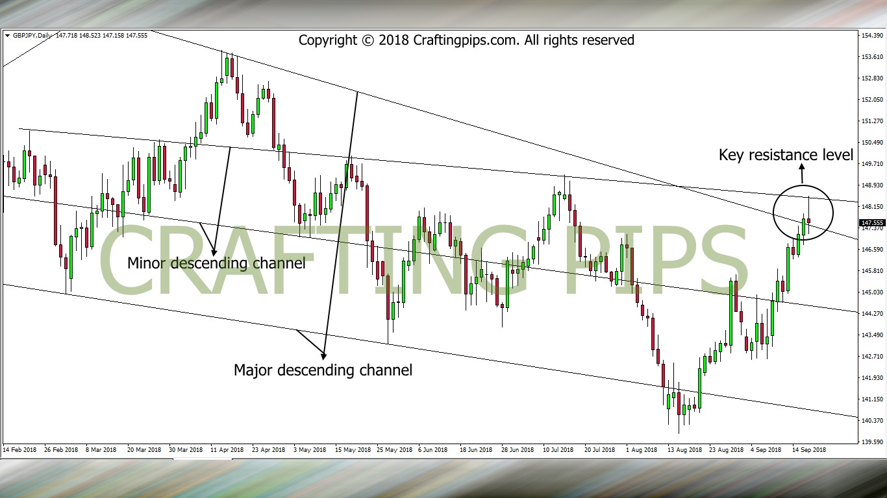Click the 152.830 price axis value
Image resolution: width=887 pixels, height=498 pixels.
[x=873, y=78]
